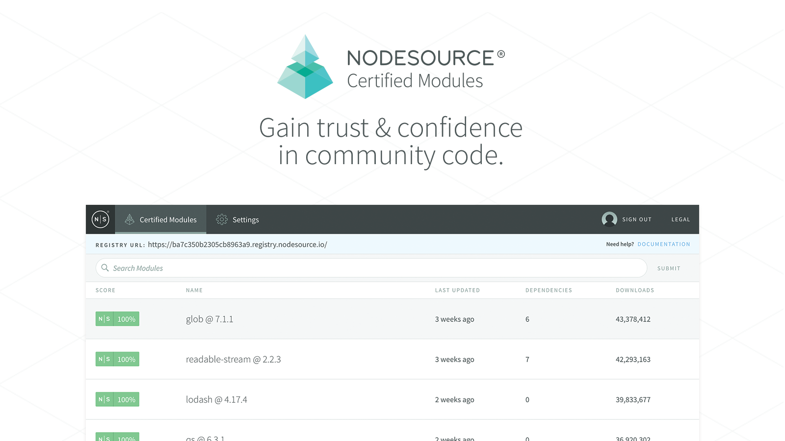Image resolution: width=785 pixels, height=441 pixels.
Task: Sort by LAST UPDATED column header
Action: pos(457,290)
